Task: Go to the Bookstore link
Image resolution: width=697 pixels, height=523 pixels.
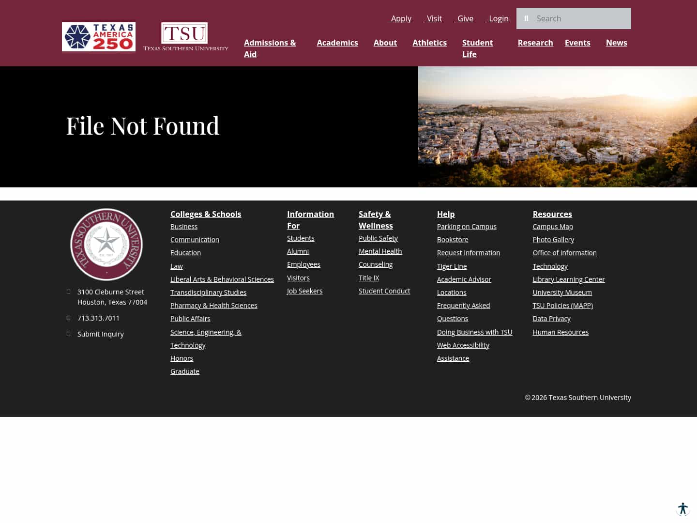Action: 453,240
